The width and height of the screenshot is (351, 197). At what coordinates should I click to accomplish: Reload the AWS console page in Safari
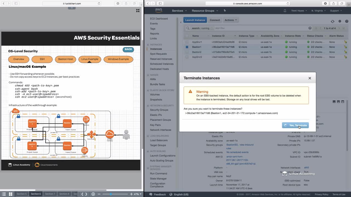pos(288,4)
